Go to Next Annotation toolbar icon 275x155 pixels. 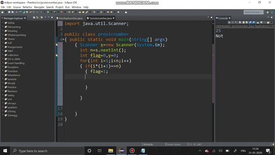pos(95,12)
